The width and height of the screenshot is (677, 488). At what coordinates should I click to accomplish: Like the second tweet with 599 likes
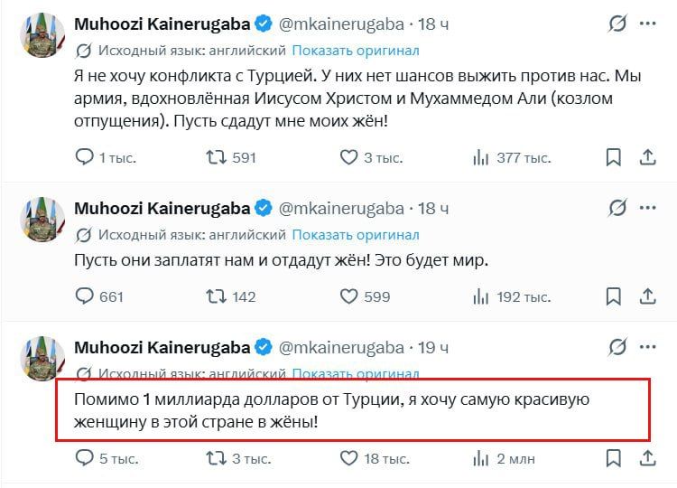(349, 296)
